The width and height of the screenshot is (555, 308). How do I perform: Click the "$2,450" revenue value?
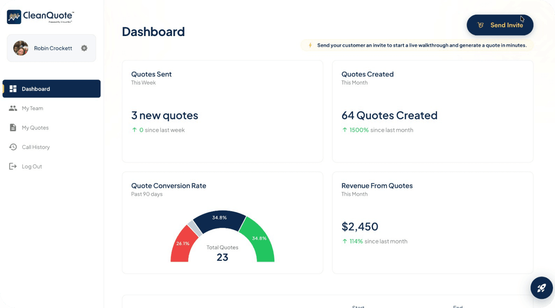coord(360,226)
